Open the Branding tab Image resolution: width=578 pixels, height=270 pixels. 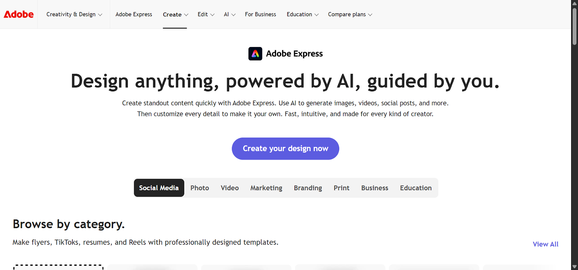tap(308, 188)
